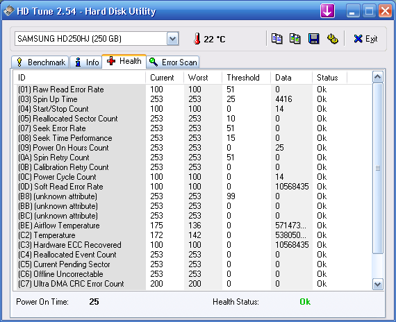This screenshot has height=322, width=396.
Task: Click the scrollbar down arrow
Action: click(x=377, y=284)
